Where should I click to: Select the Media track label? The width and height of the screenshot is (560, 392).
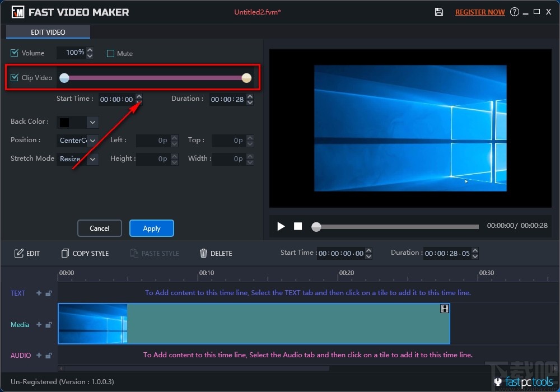pyautogui.click(x=20, y=325)
